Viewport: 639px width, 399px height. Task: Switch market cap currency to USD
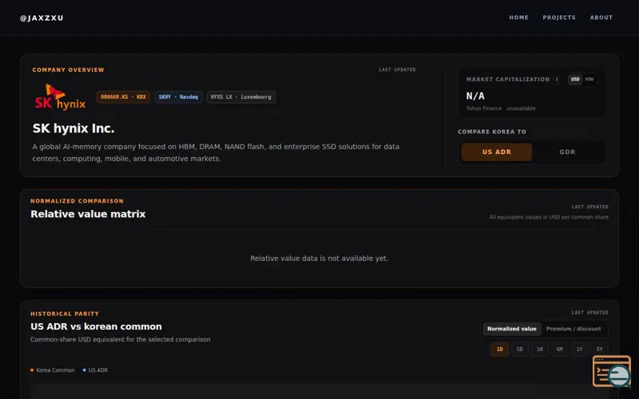coord(575,79)
